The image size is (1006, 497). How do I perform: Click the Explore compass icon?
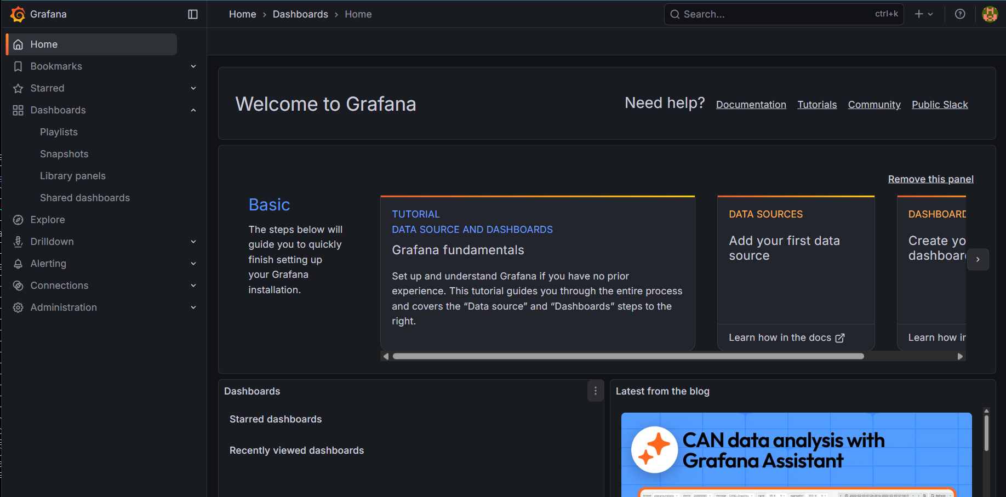18,220
